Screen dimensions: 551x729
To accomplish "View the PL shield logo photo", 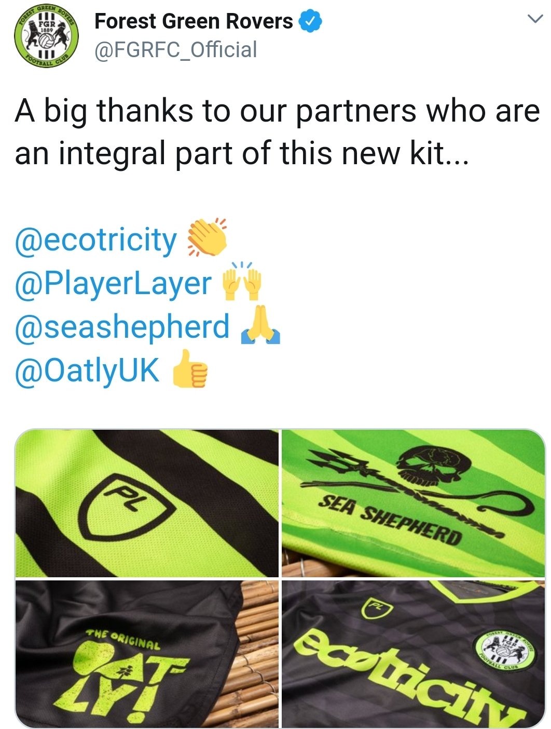I will pyautogui.click(x=147, y=502).
